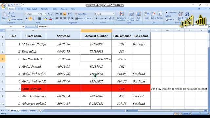Image resolution: width=210 pixels, height=118 pixels.
Task: Expand the AutoSum dropdown arrow
Action: [x=177, y=13]
